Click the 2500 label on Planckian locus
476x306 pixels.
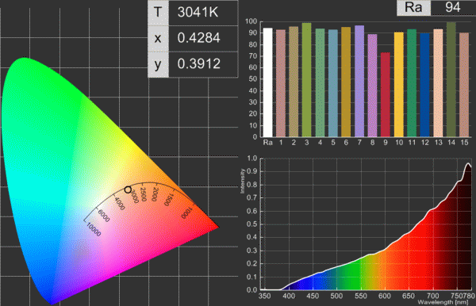[x=143, y=194]
